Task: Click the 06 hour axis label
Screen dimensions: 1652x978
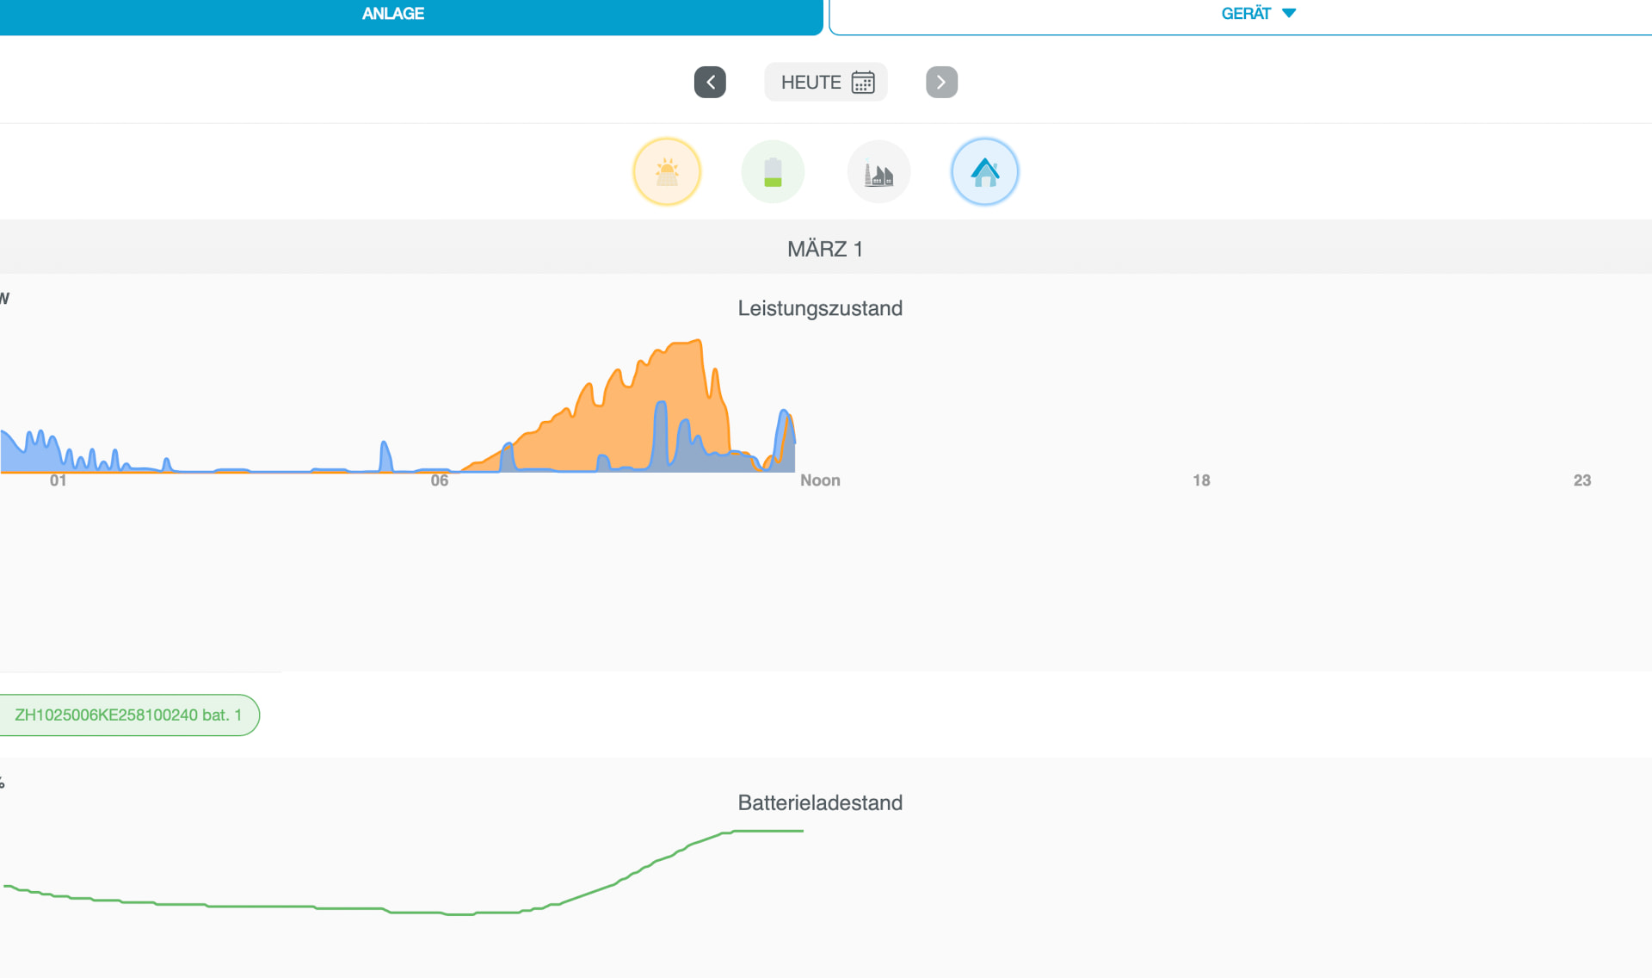Action: (x=440, y=480)
